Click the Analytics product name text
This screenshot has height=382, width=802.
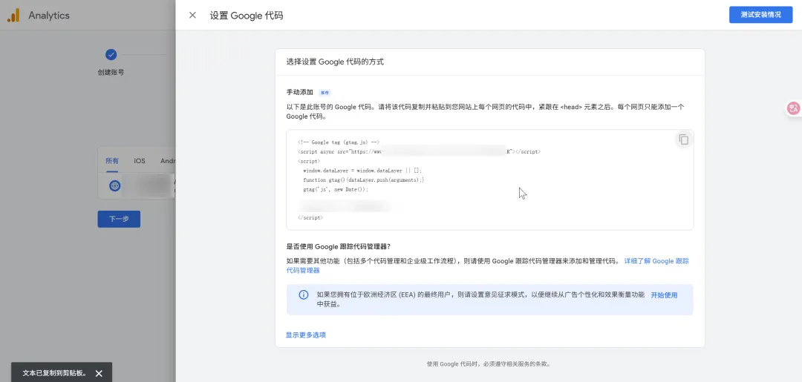49,16
